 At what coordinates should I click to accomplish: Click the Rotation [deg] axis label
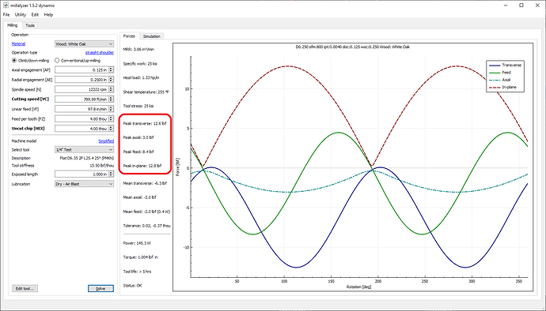point(358,287)
